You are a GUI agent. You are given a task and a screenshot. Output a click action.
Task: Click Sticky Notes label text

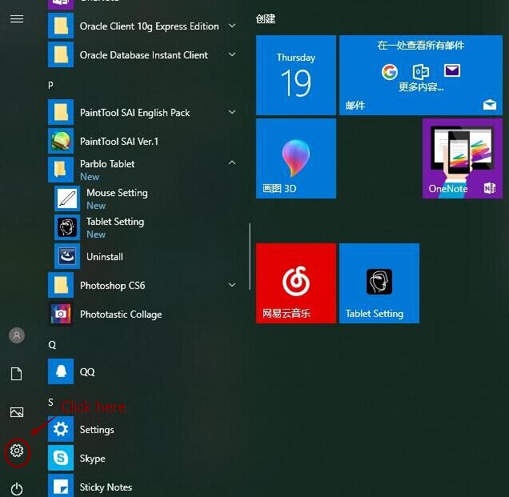point(106,487)
